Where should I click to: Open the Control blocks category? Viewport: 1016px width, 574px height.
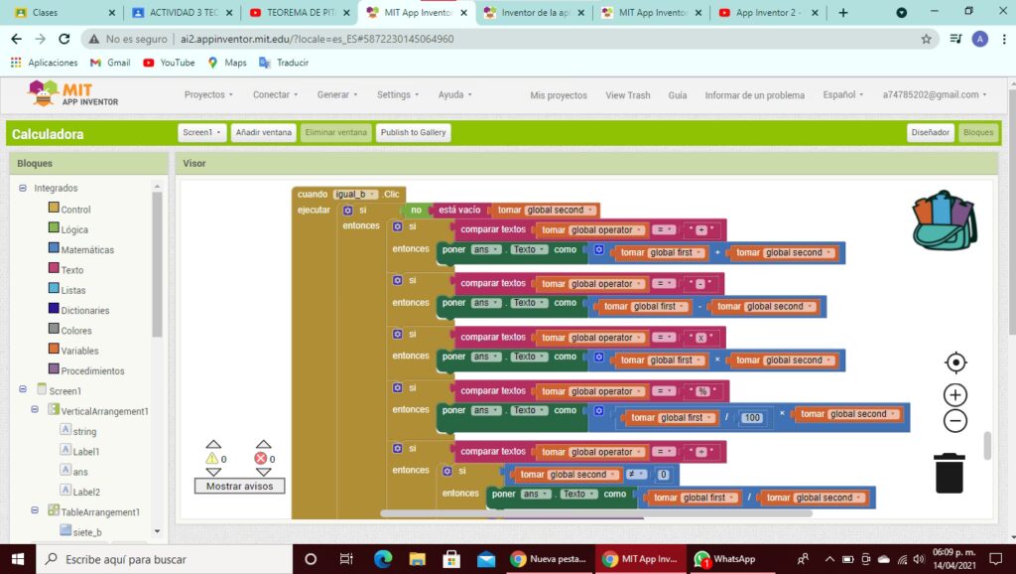[x=75, y=210]
